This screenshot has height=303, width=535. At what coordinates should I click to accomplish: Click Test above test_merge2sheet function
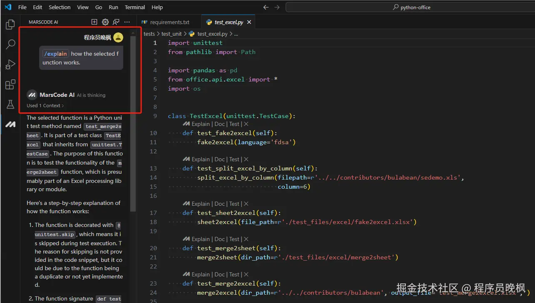point(234,239)
